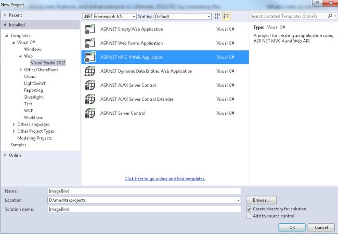Click the Browse... button
Image resolution: width=338 pixels, height=234 pixels.
[261, 200]
